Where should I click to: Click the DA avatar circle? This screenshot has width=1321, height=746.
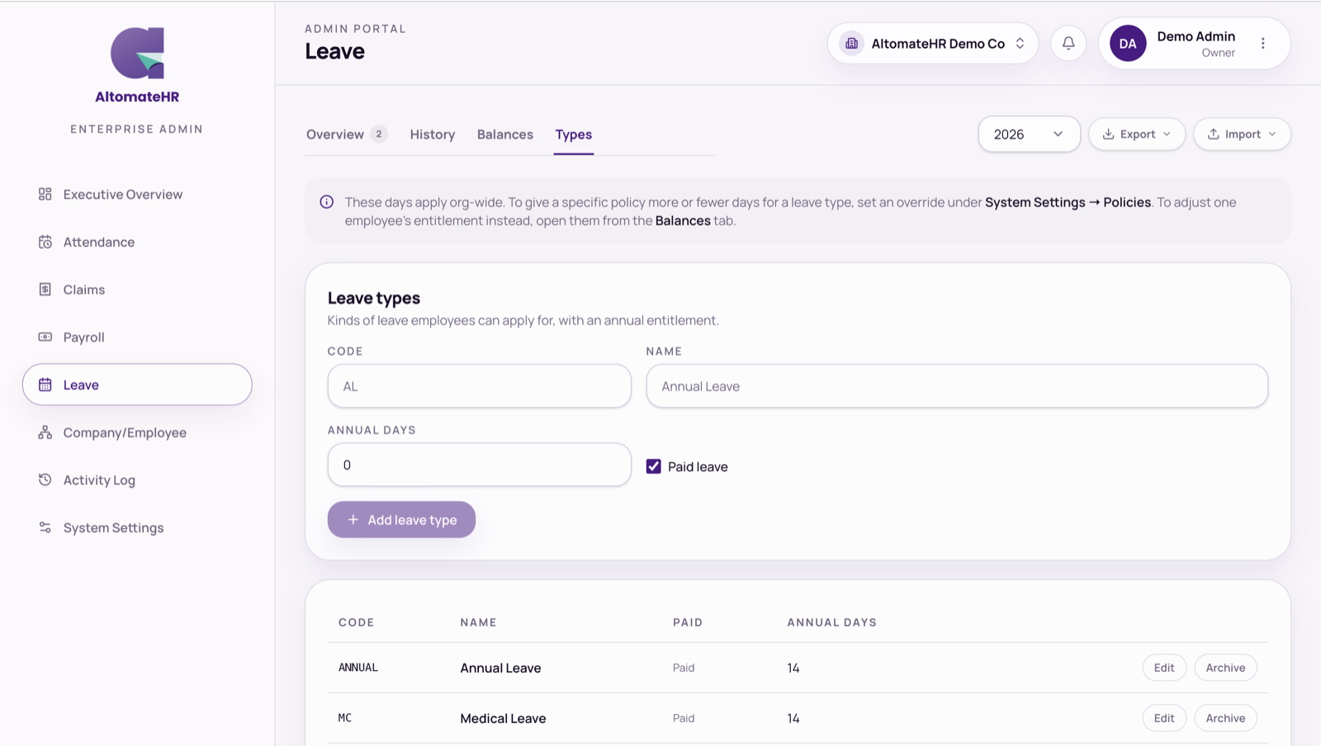[x=1128, y=44]
